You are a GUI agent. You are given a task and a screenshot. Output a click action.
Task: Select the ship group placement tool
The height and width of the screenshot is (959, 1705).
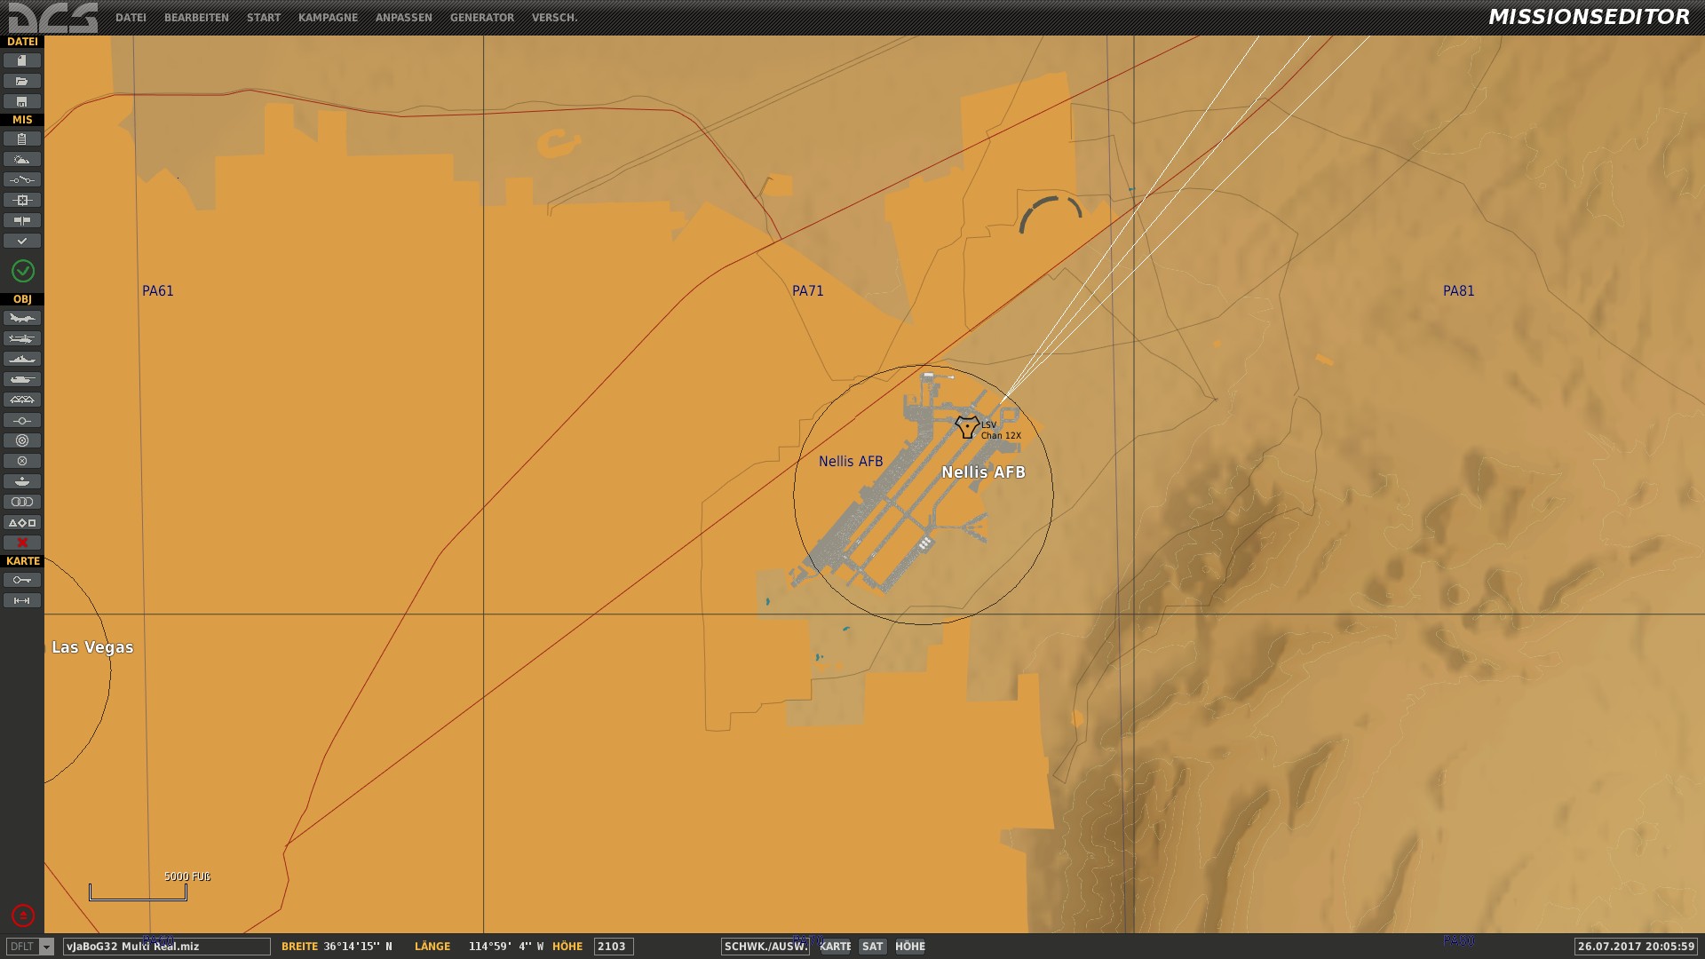tap(22, 359)
